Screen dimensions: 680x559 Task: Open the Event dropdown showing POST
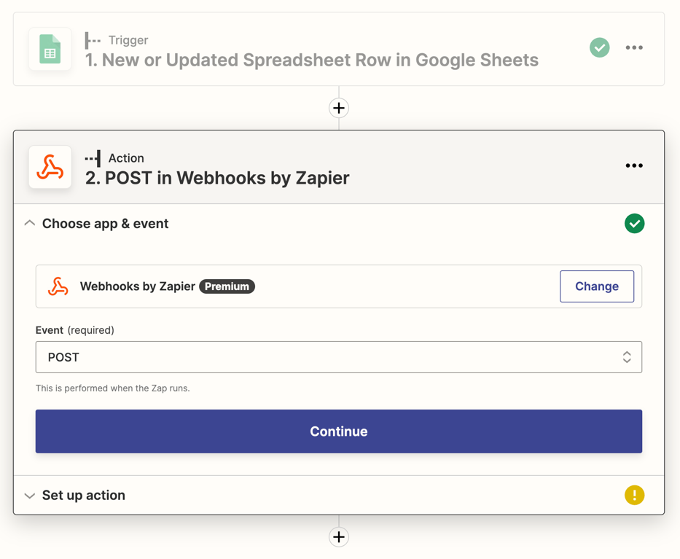click(339, 357)
